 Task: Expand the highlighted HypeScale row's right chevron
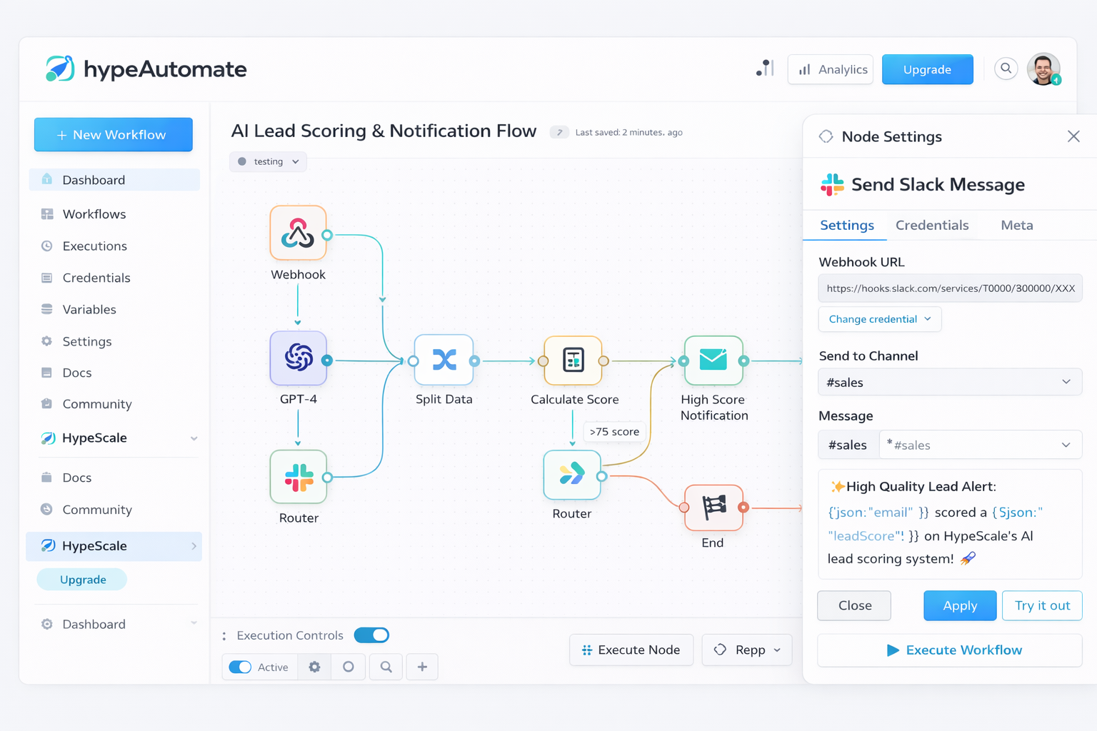(194, 546)
